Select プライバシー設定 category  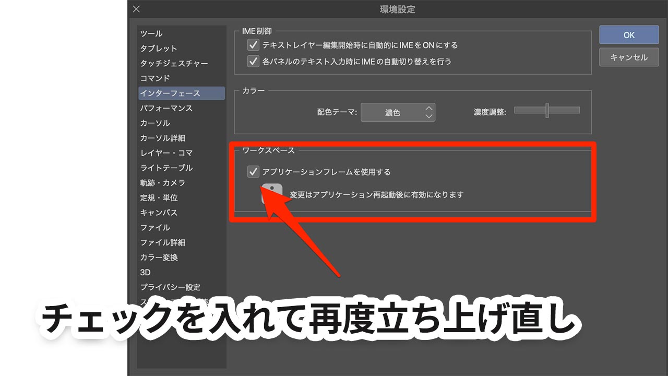[181, 287]
